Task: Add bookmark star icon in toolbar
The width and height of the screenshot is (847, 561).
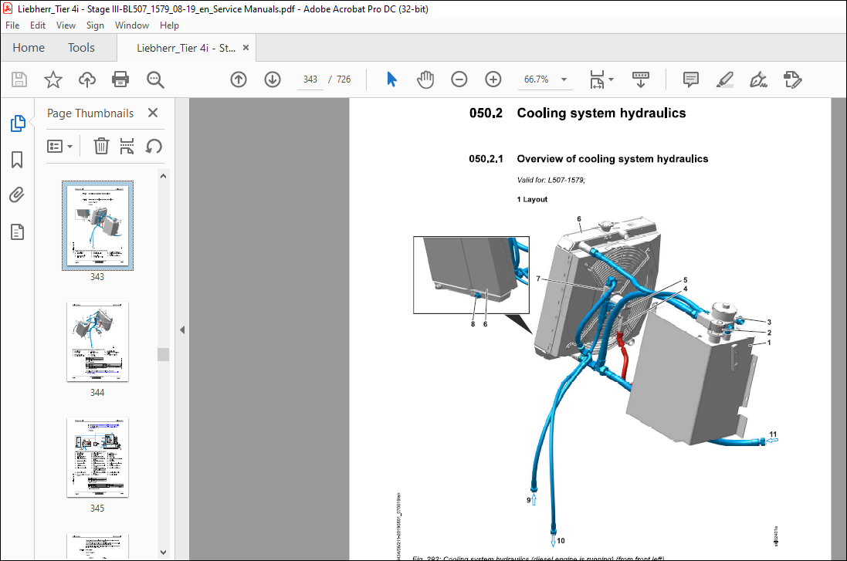Action: pos(53,79)
